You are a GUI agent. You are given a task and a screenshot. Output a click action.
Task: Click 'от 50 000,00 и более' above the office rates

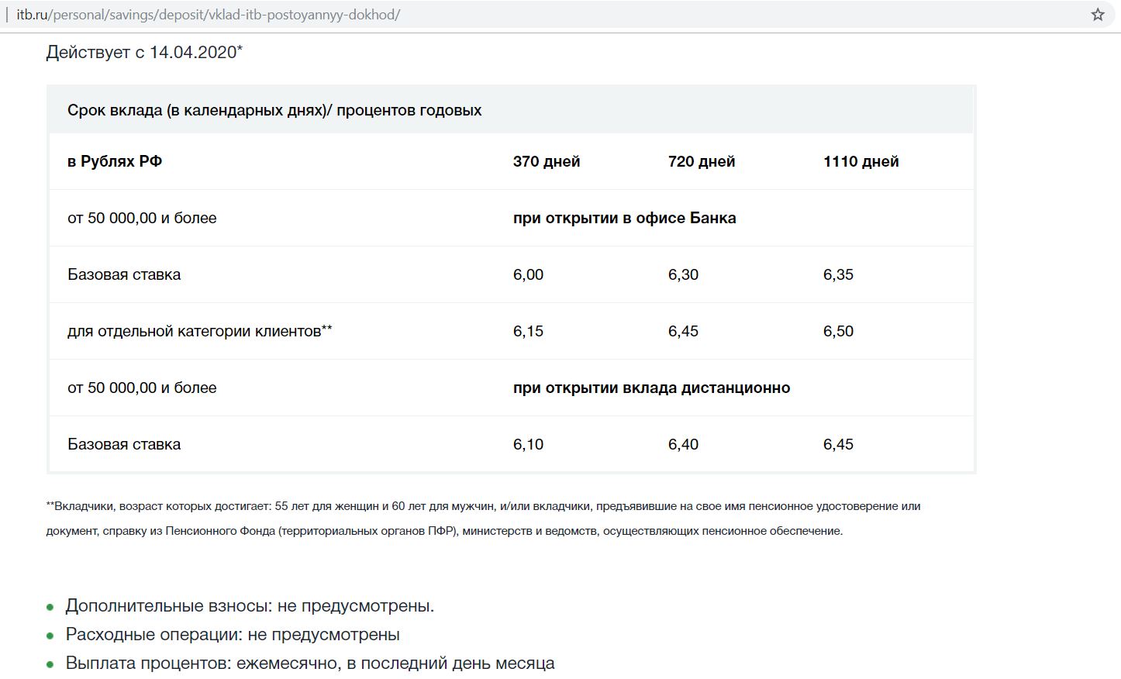(142, 218)
